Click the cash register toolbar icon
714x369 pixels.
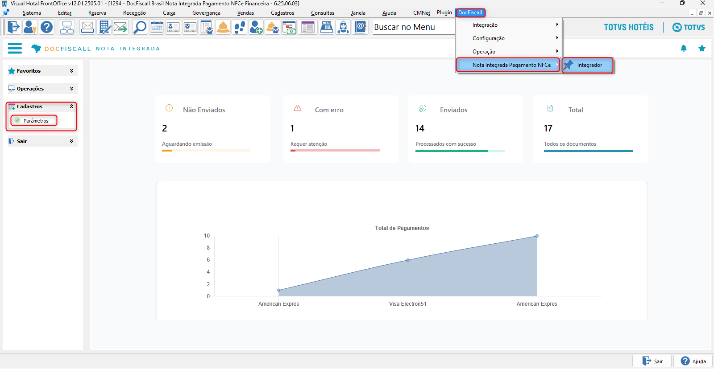tap(326, 27)
